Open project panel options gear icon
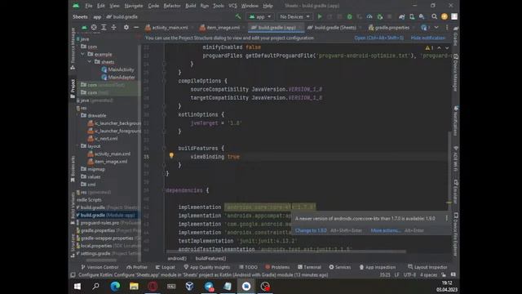This screenshot has height=294, width=522. (x=126, y=27)
